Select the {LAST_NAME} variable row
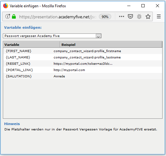 tap(83, 57)
